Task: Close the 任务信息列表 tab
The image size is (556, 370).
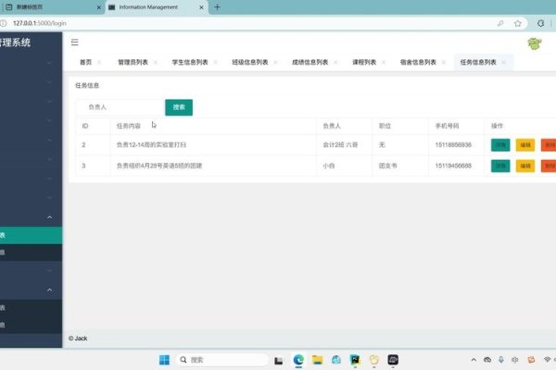Action: point(503,62)
